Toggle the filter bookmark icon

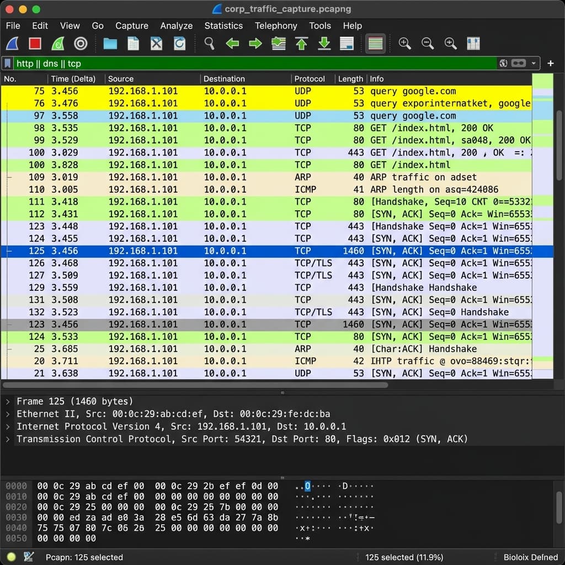click(x=7, y=63)
